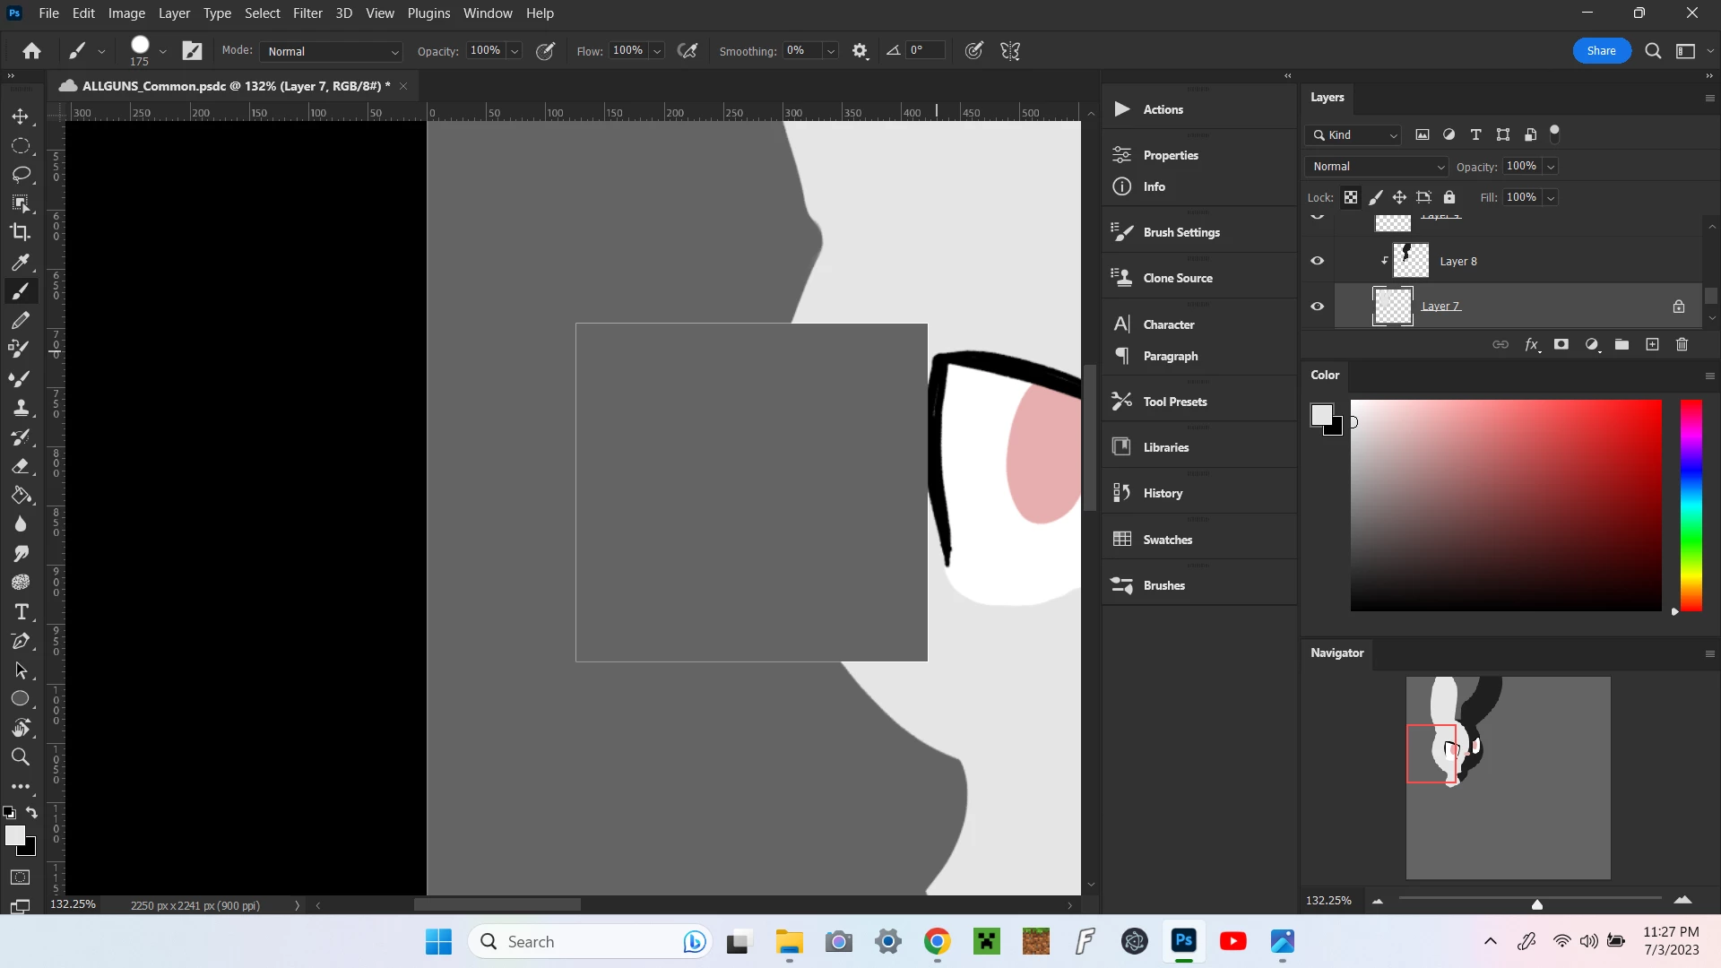The width and height of the screenshot is (1721, 968).
Task: Open the brush Mode dropdown
Action: (x=332, y=52)
